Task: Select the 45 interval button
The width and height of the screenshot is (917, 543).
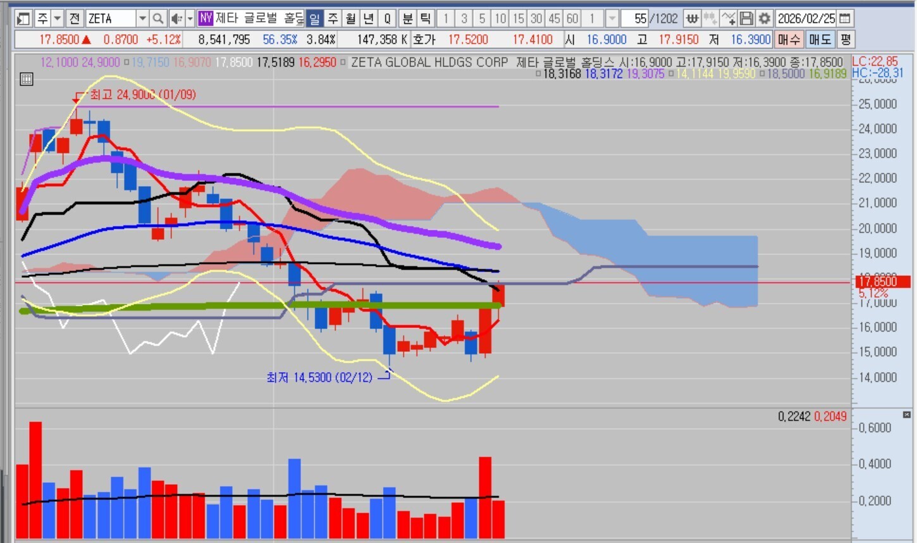Action: point(554,18)
